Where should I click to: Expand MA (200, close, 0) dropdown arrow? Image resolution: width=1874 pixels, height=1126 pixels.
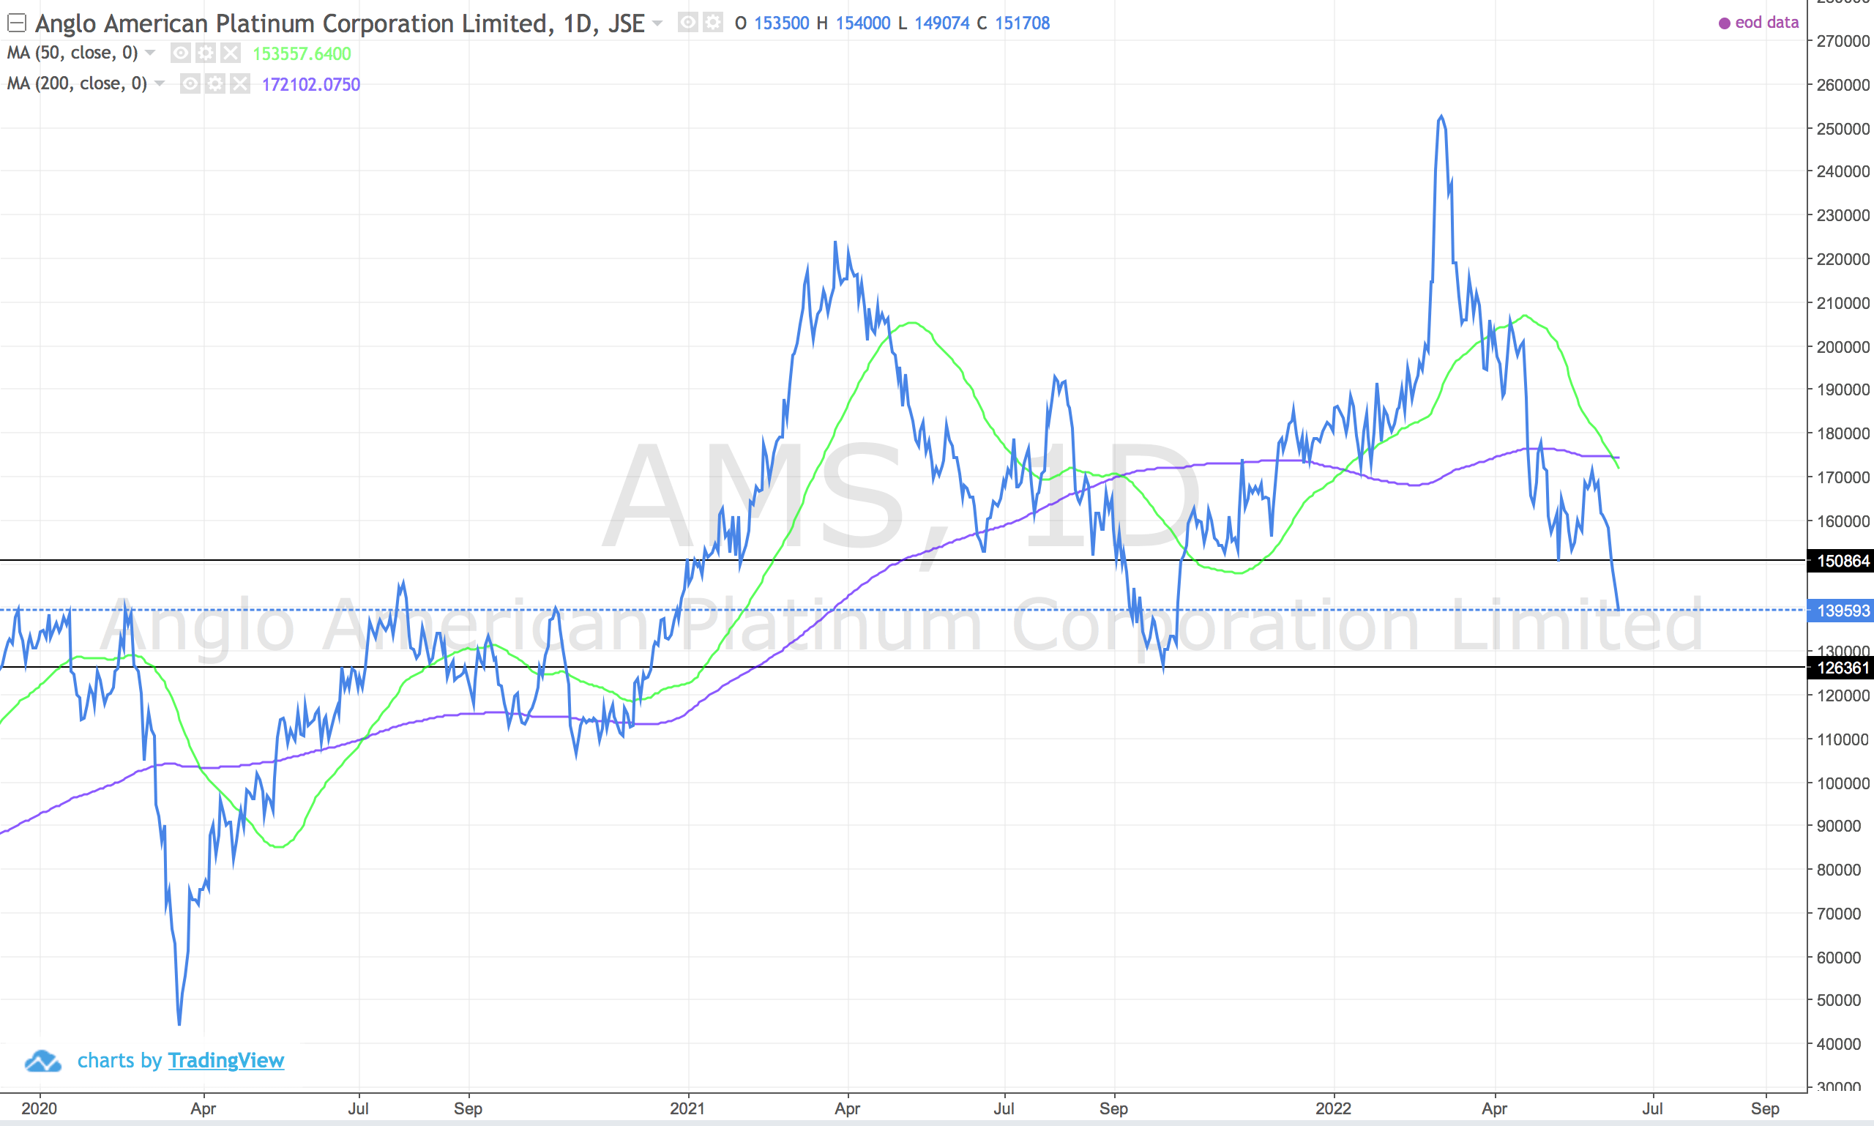(x=160, y=83)
